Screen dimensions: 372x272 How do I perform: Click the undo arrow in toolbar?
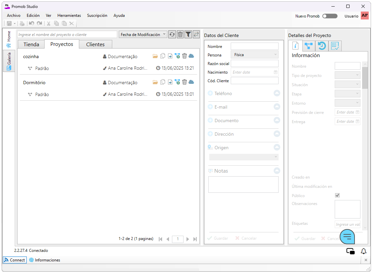32,23
